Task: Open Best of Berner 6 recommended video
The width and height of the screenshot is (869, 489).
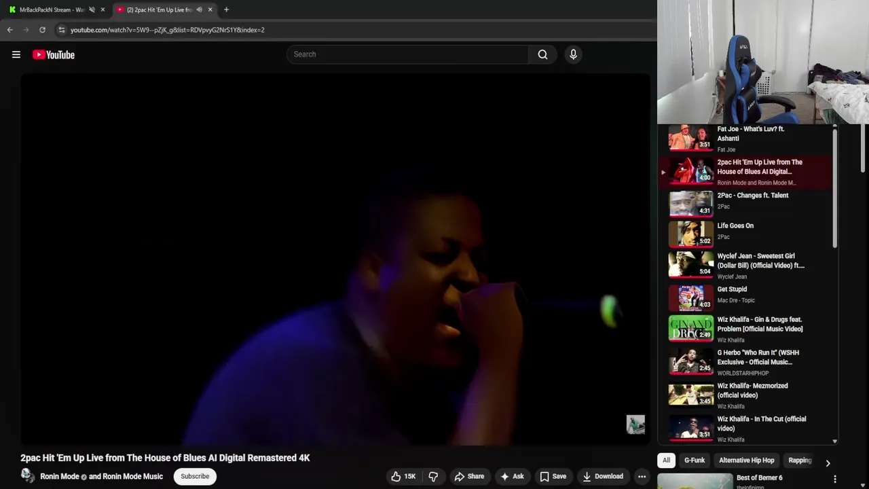Action: [x=695, y=481]
